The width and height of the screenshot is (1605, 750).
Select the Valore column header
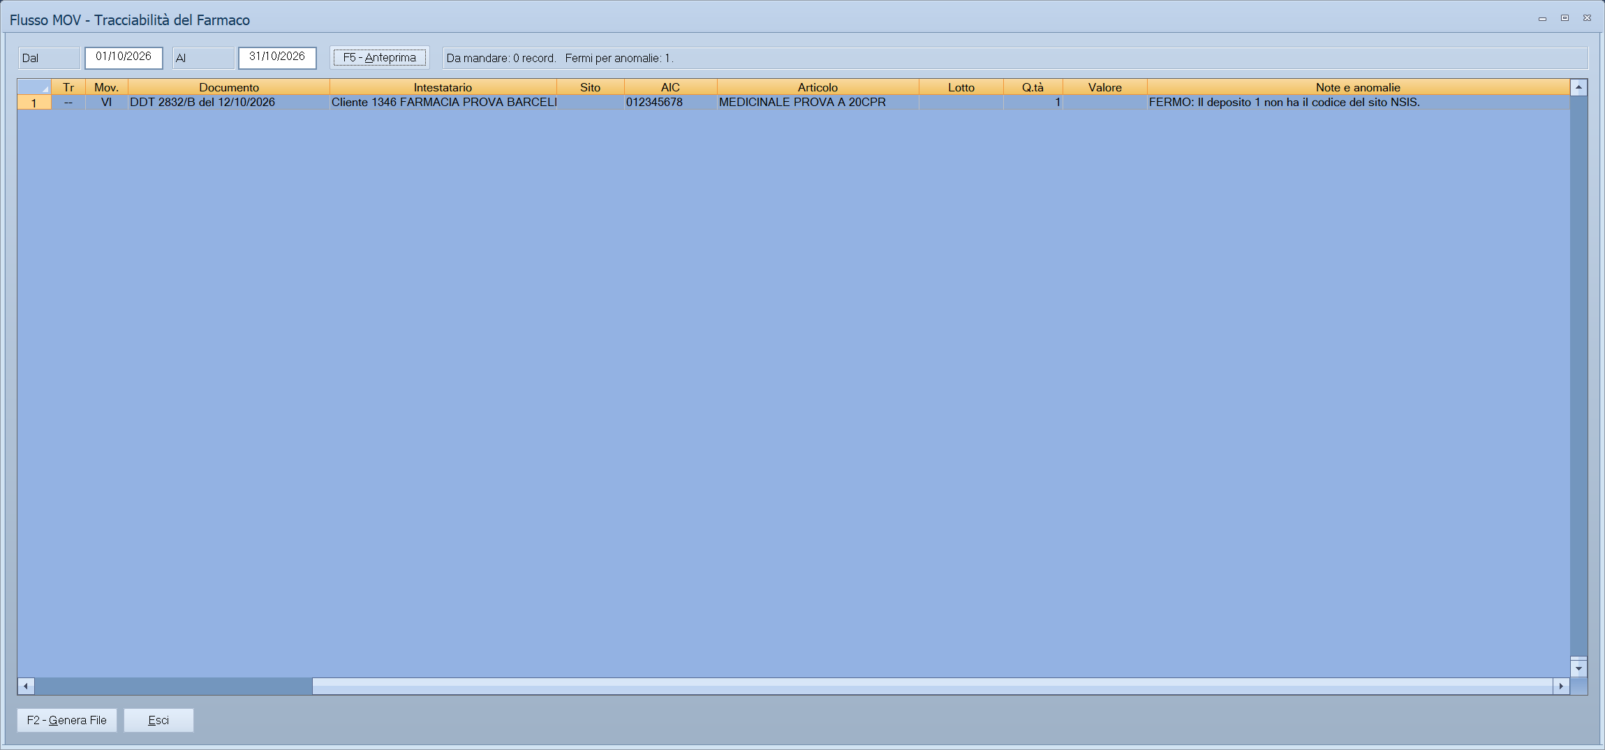coord(1104,87)
